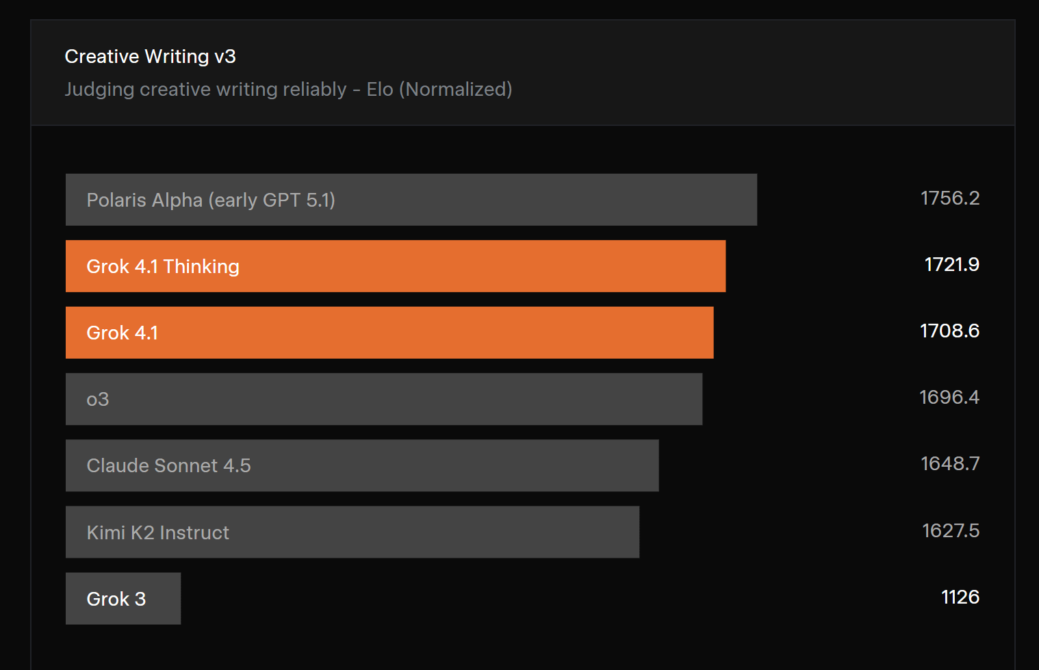Select the 1627.5 score value

(951, 530)
